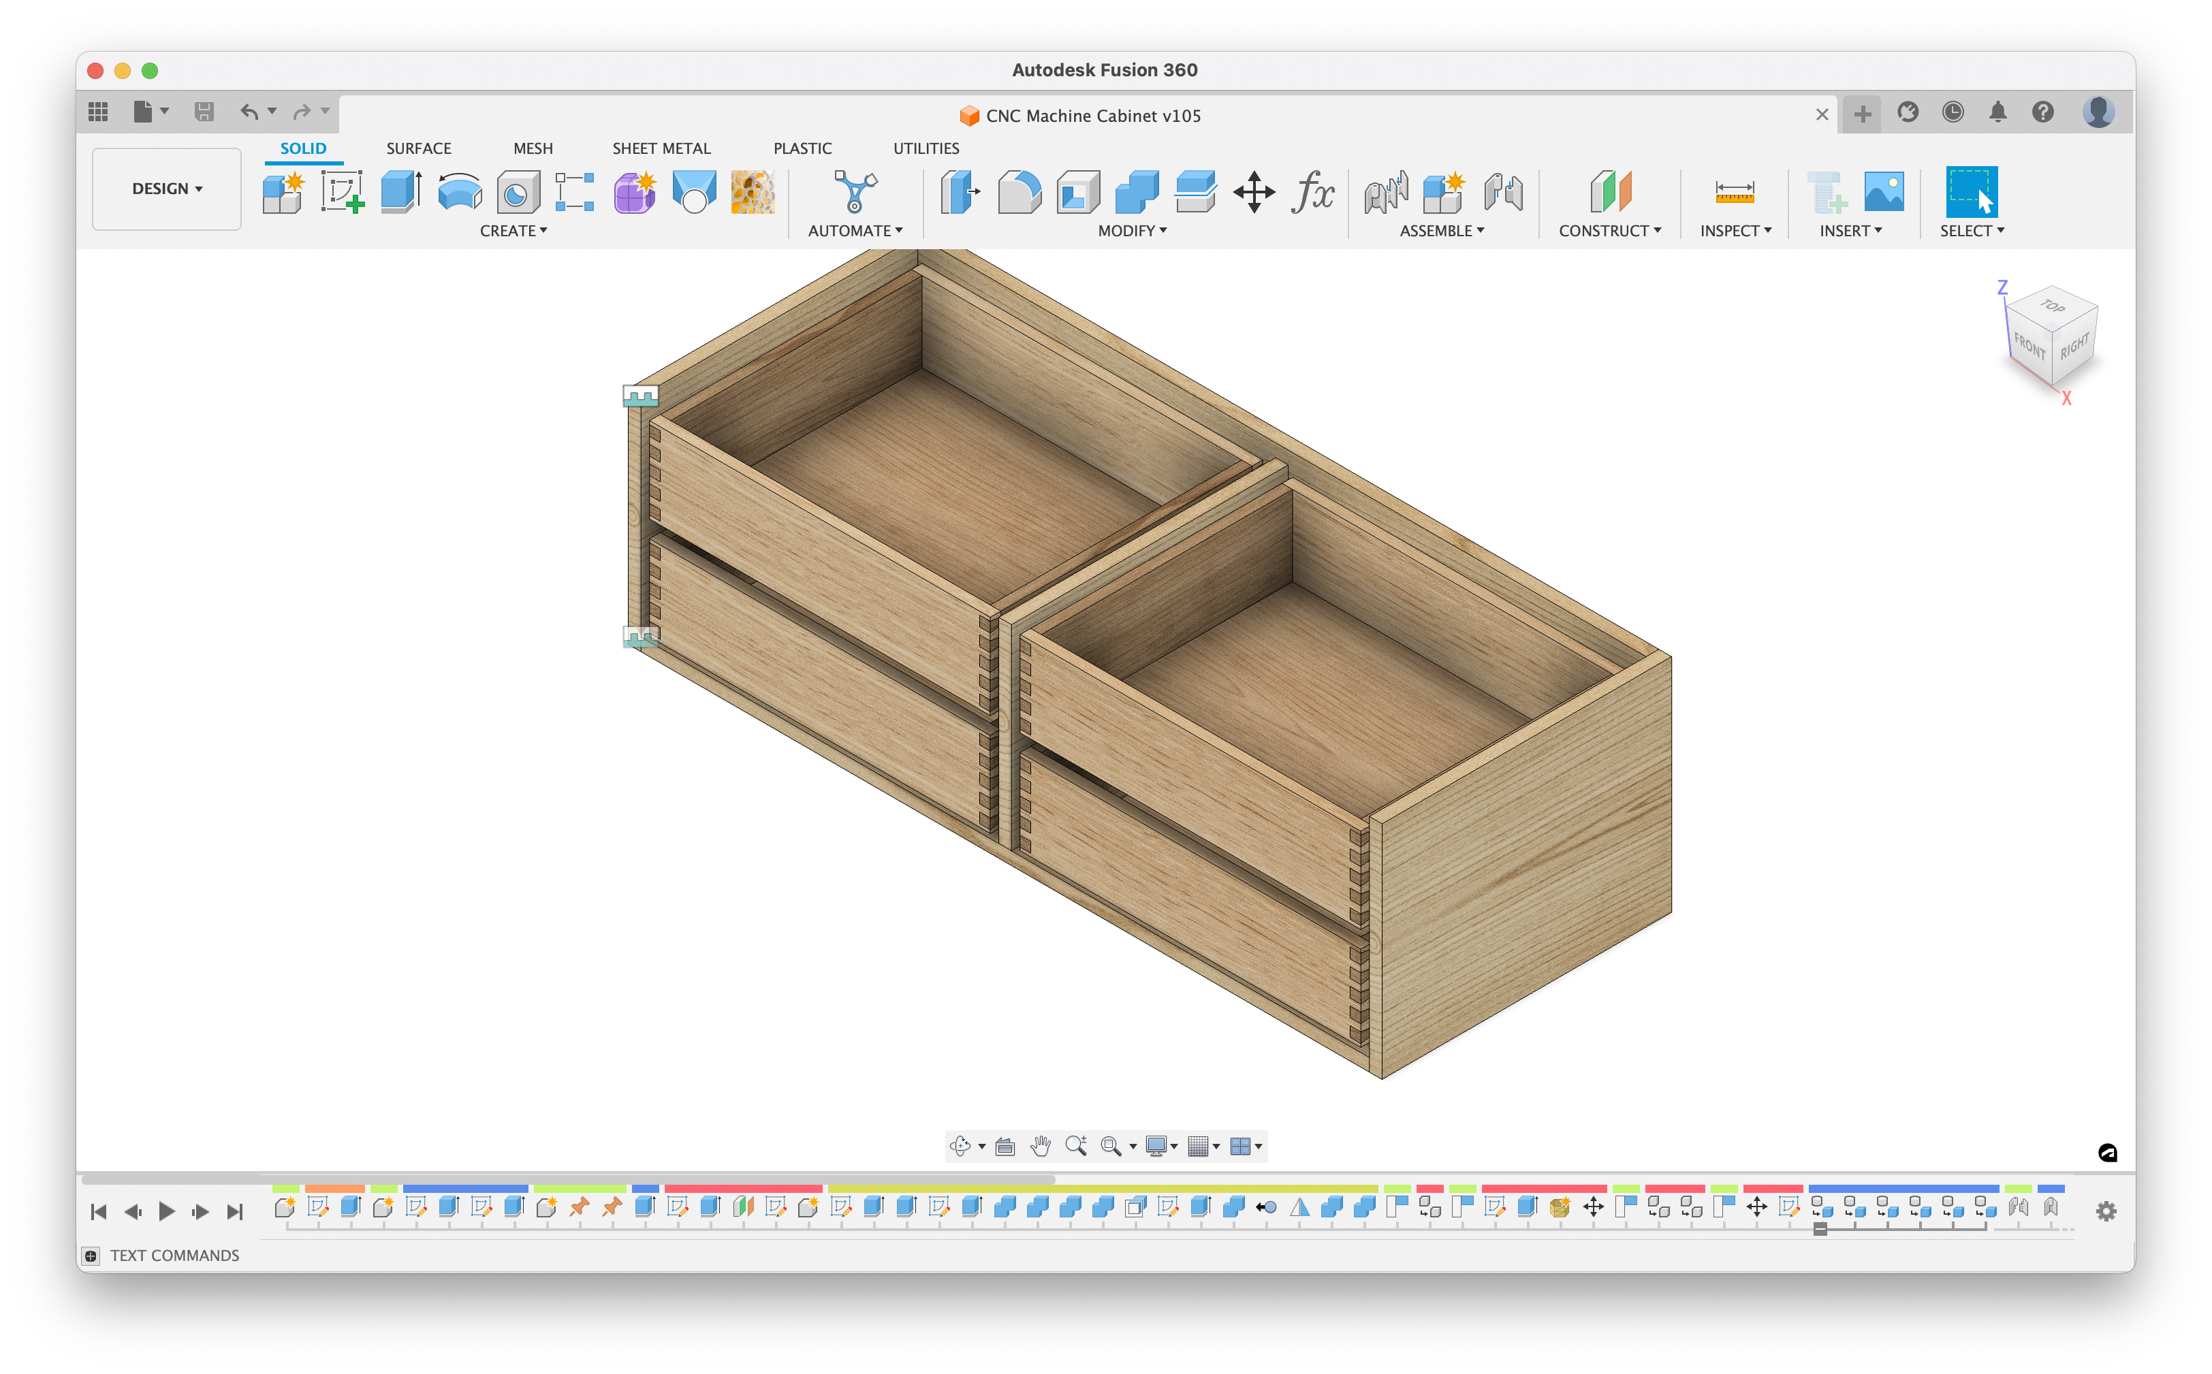
Task: Toggle the timeline settings gear
Action: click(2106, 1211)
